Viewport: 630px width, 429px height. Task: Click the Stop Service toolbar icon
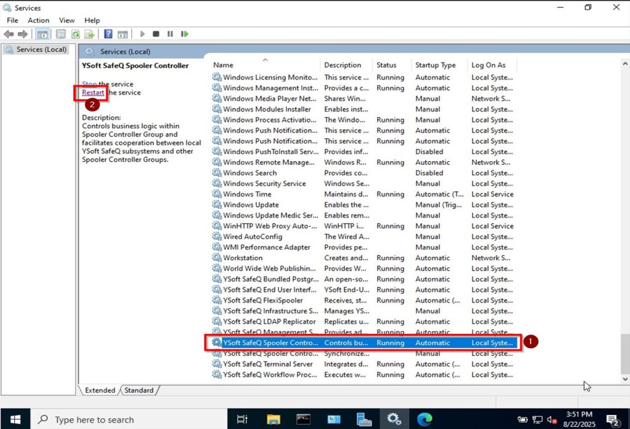(156, 34)
